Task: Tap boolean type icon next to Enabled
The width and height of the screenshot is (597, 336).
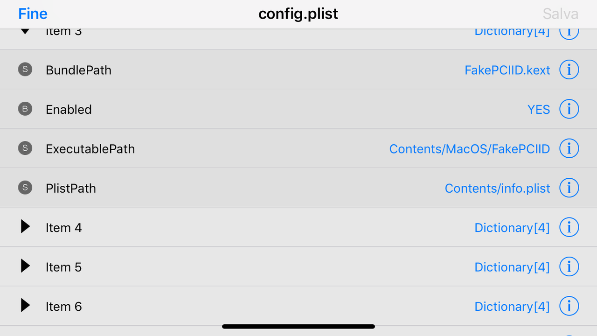Action: 25,109
